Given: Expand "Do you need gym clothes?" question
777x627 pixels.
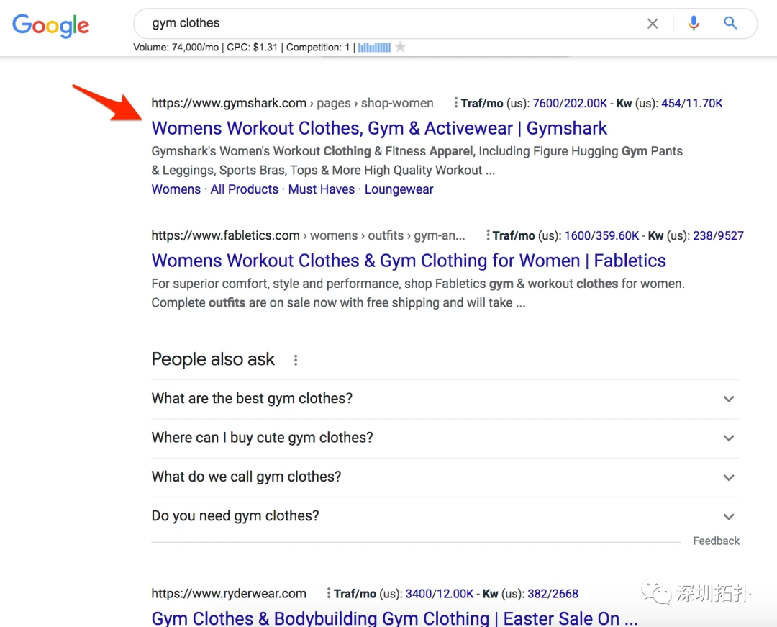Looking at the screenshot, I should [445, 516].
